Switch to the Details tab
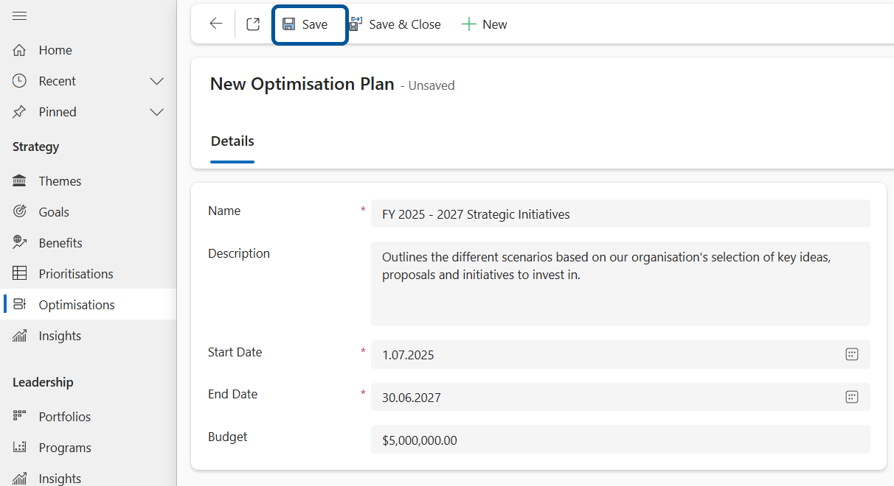 pos(232,141)
